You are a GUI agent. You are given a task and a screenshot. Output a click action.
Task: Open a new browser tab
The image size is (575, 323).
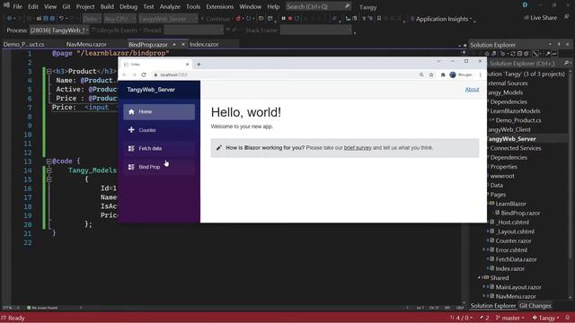coord(199,65)
